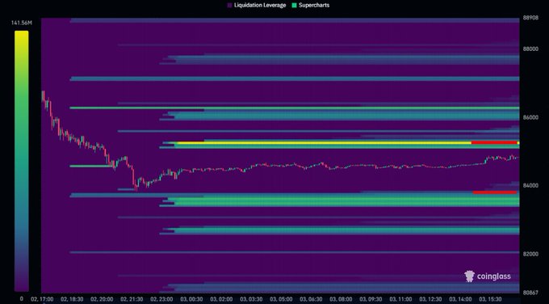This screenshot has width=549, height=304.
Task: Click the 02, 21:30 time label
Action: [132, 299]
